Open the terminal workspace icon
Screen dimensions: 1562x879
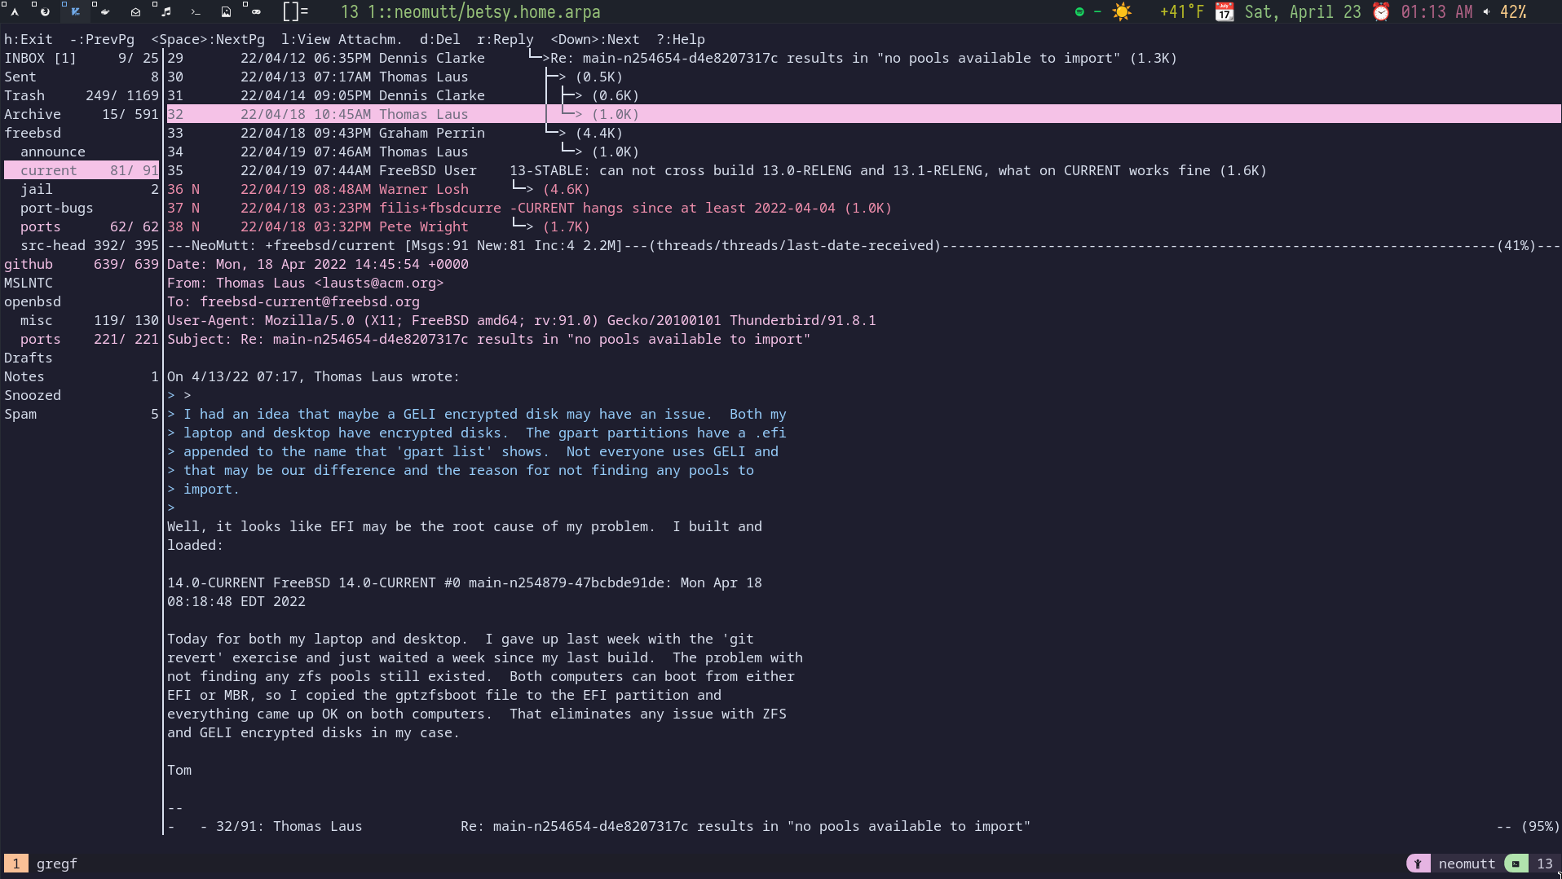[x=196, y=12]
